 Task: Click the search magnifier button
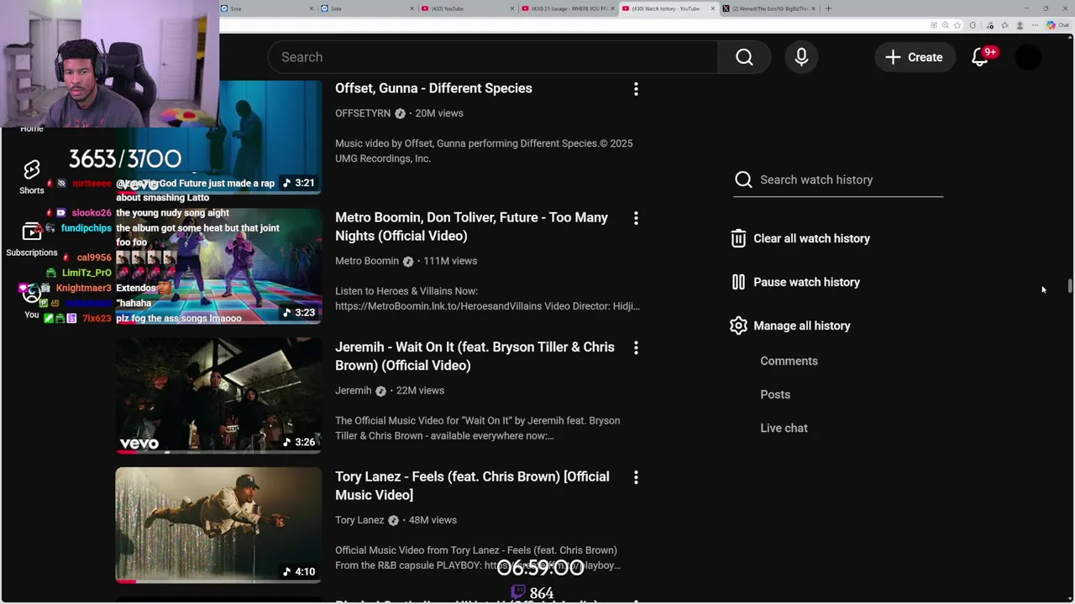744,57
